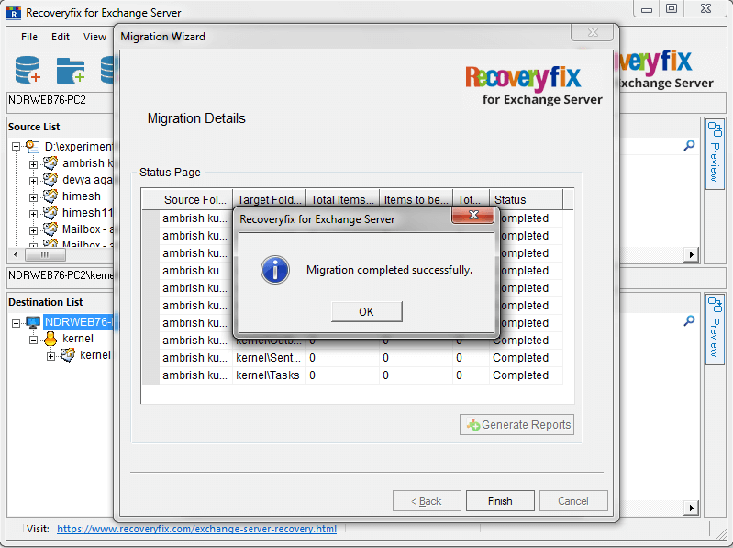Click the kernel user icon in Destination List
This screenshot has height=548, width=733.
[50, 339]
